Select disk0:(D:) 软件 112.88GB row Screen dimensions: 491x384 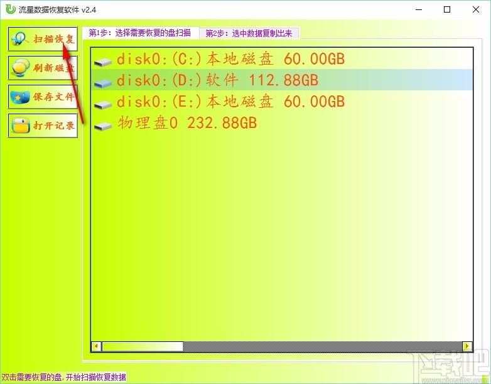click(x=281, y=80)
